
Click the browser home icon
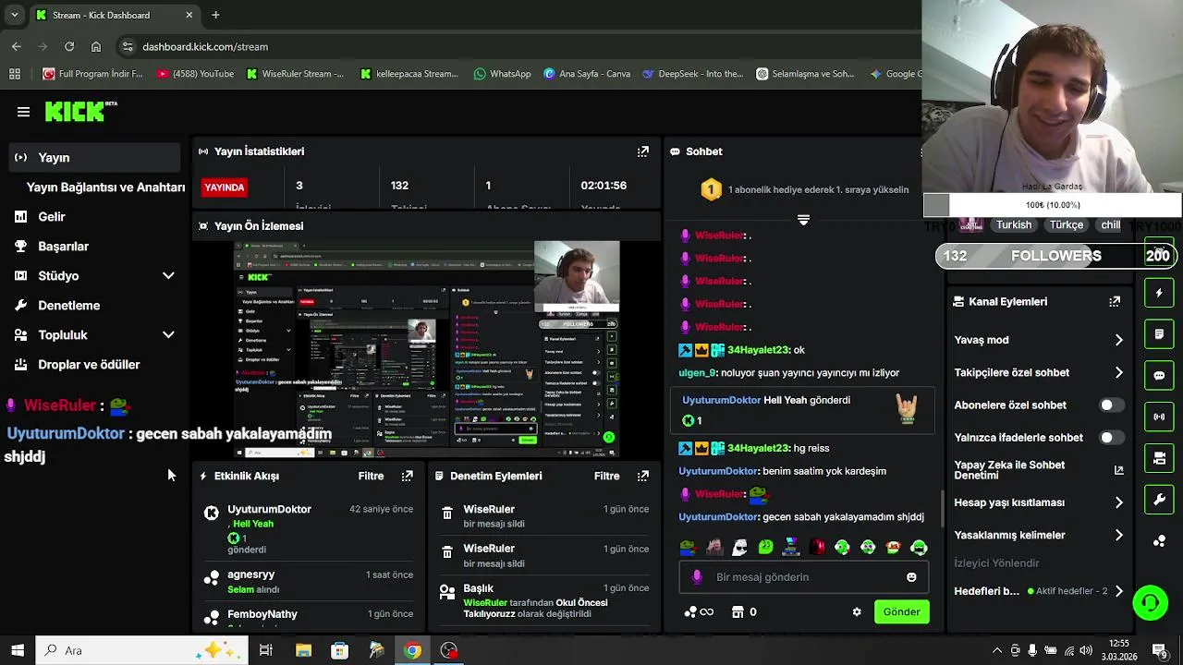(x=96, y=46)
